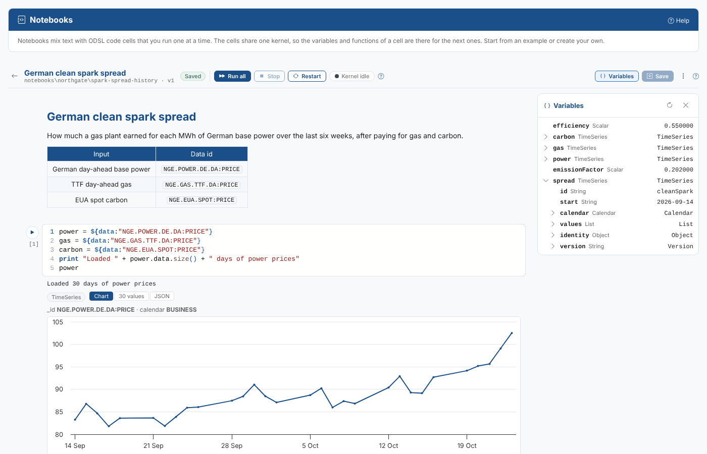707x454 pixels.
Task: Expand the power TimeSeries variable
Action: 546,159
